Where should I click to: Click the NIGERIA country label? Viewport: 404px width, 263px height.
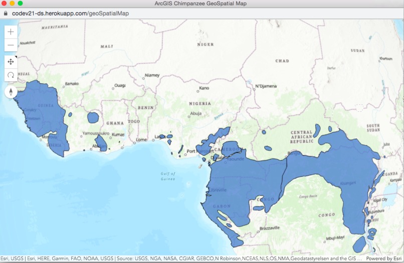coord(200,104)
